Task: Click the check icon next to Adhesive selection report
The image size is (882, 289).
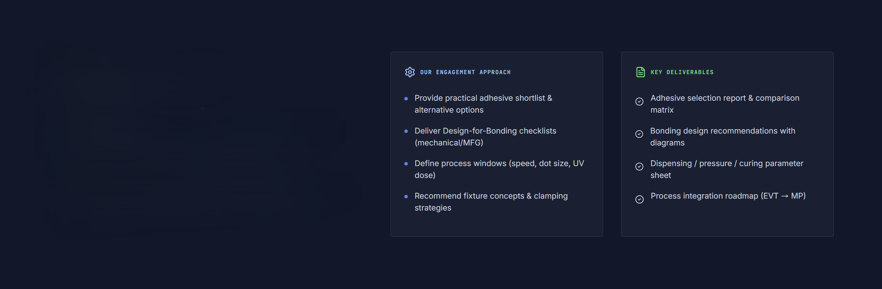Action: click(x=639, y=101)
